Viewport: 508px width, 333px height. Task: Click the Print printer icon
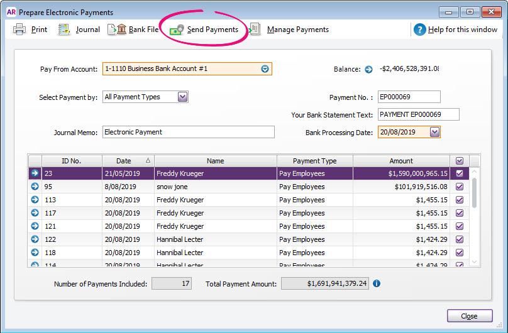point(19,30)
